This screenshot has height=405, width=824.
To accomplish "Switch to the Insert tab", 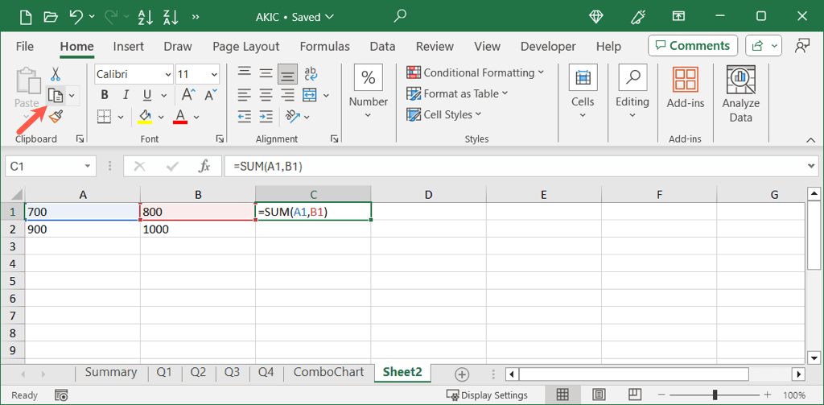I will pyautogui.click(x=128, y=46).
